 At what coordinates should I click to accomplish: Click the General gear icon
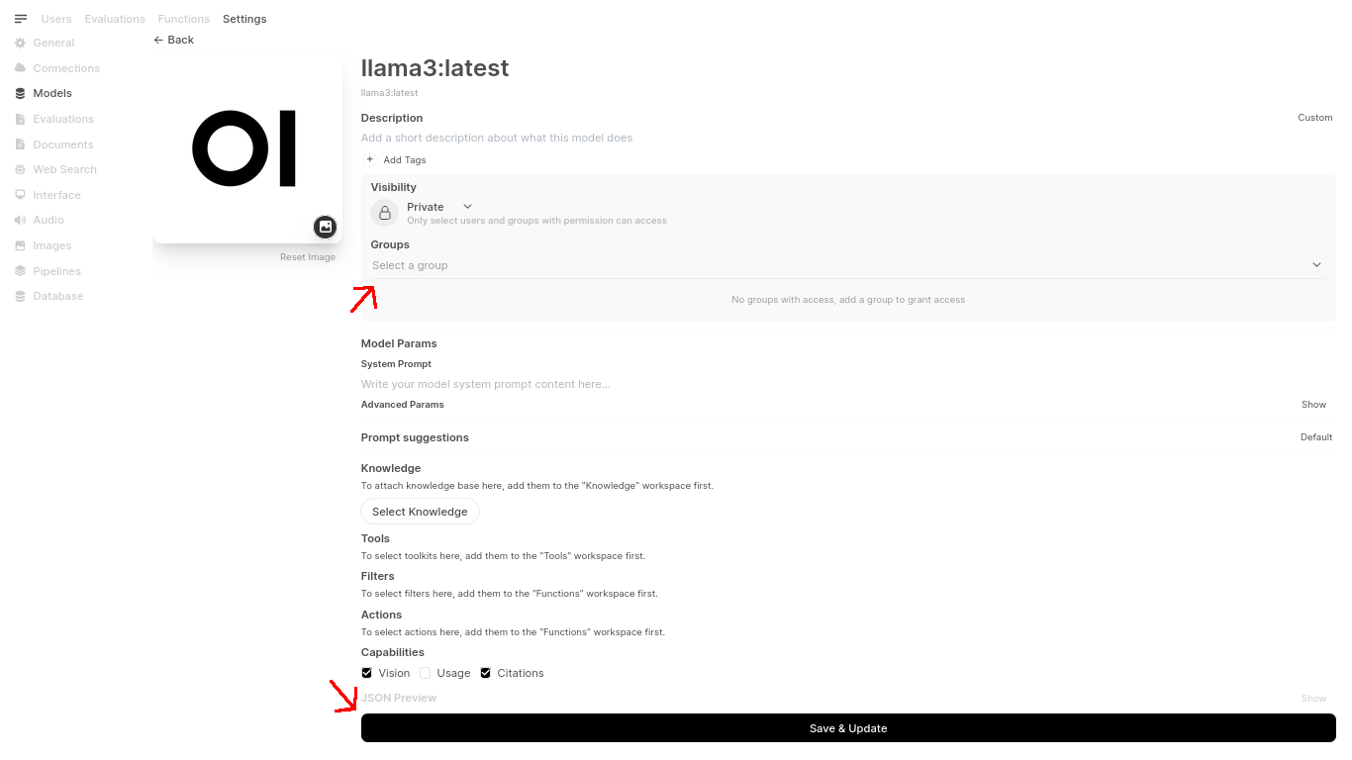click(x=21, y=43)
